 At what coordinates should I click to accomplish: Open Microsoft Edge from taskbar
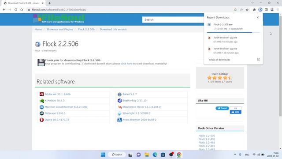[155, 155]
